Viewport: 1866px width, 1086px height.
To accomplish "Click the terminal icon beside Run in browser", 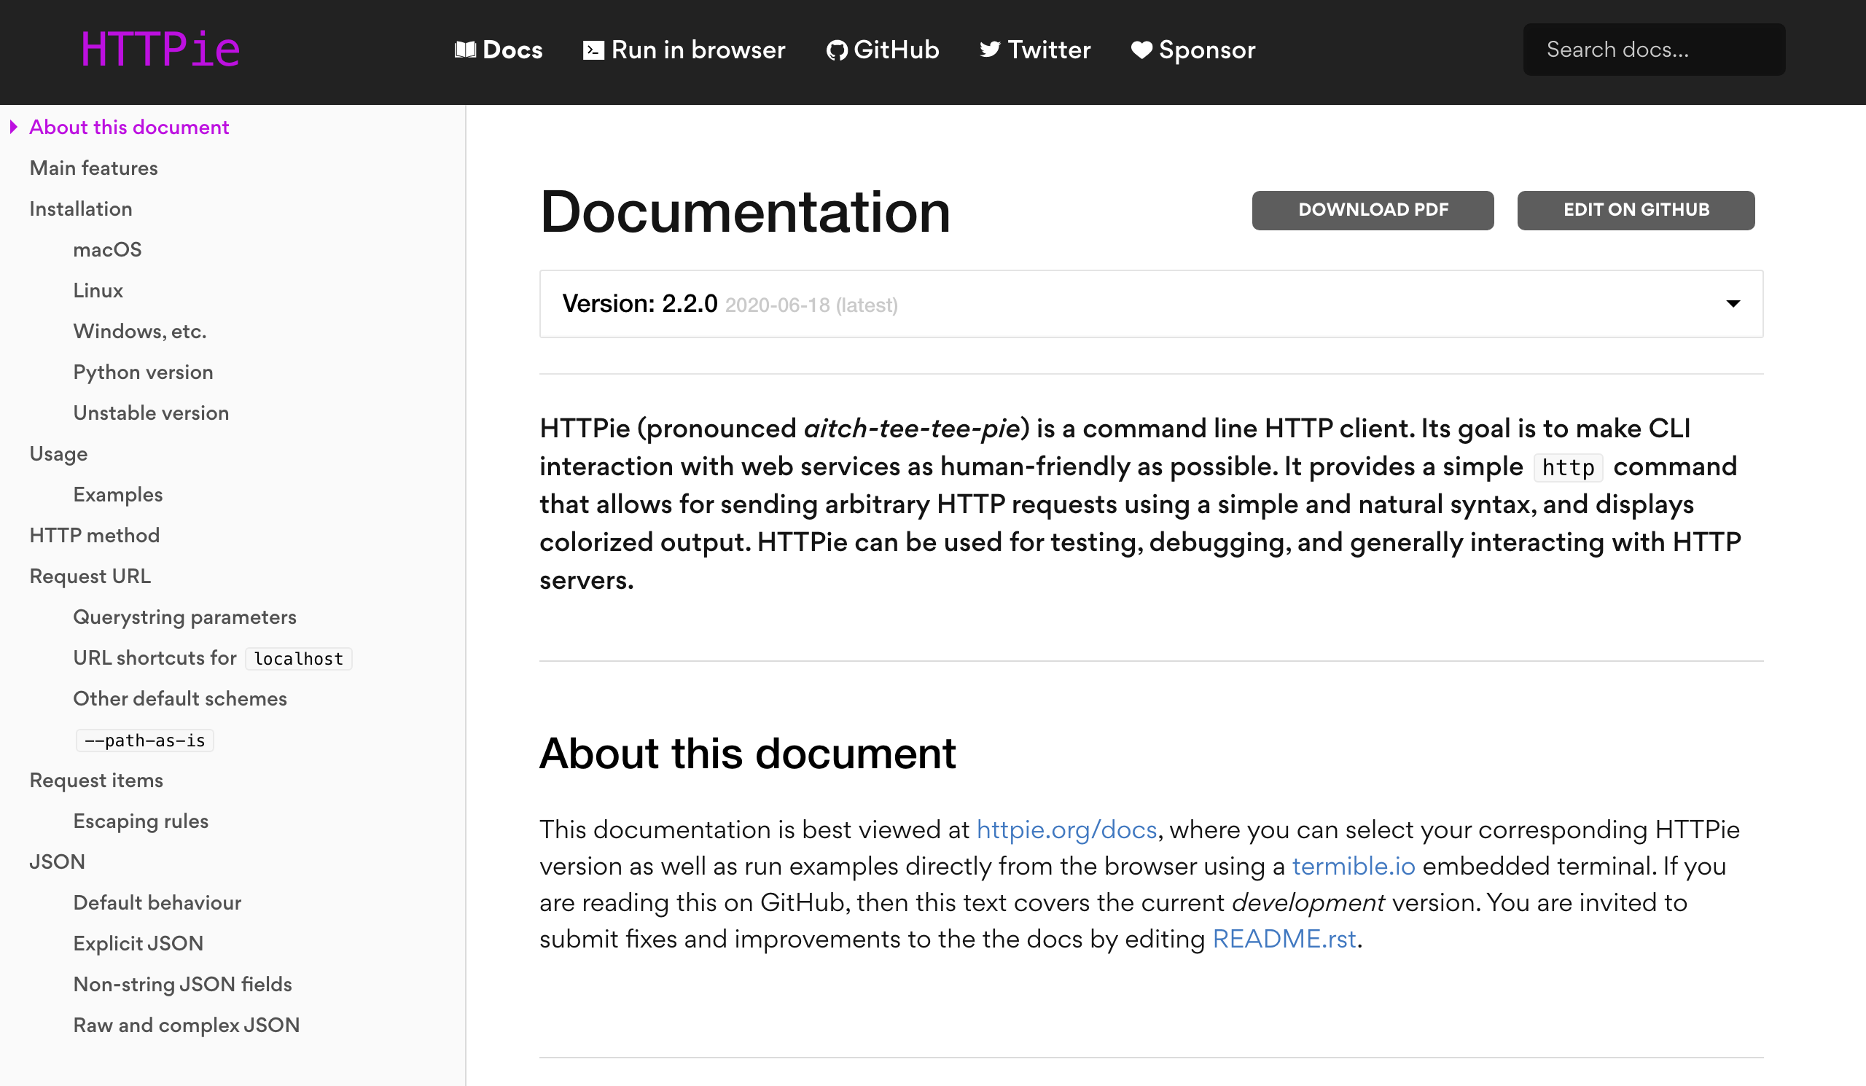I will pyautogui.click(x=593, y=50).
